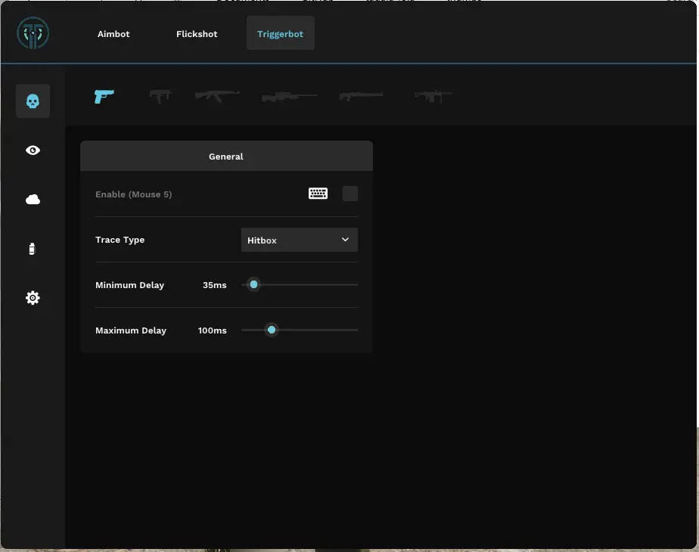Click the General panel header
Image resolution: width=699 pixels, height=552 pixels.
pos(226,156)
